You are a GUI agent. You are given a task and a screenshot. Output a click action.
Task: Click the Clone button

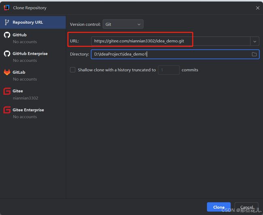(219, 207)
